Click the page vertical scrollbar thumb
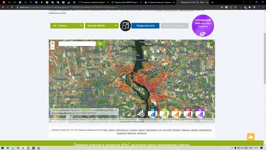This screenshot has height=150, width=266. pos(265,58)
